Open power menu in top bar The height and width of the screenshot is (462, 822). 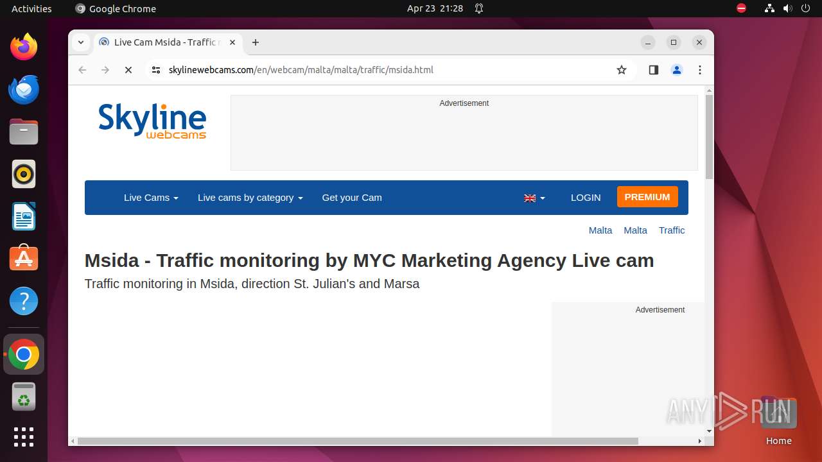[x=807, y=8]
